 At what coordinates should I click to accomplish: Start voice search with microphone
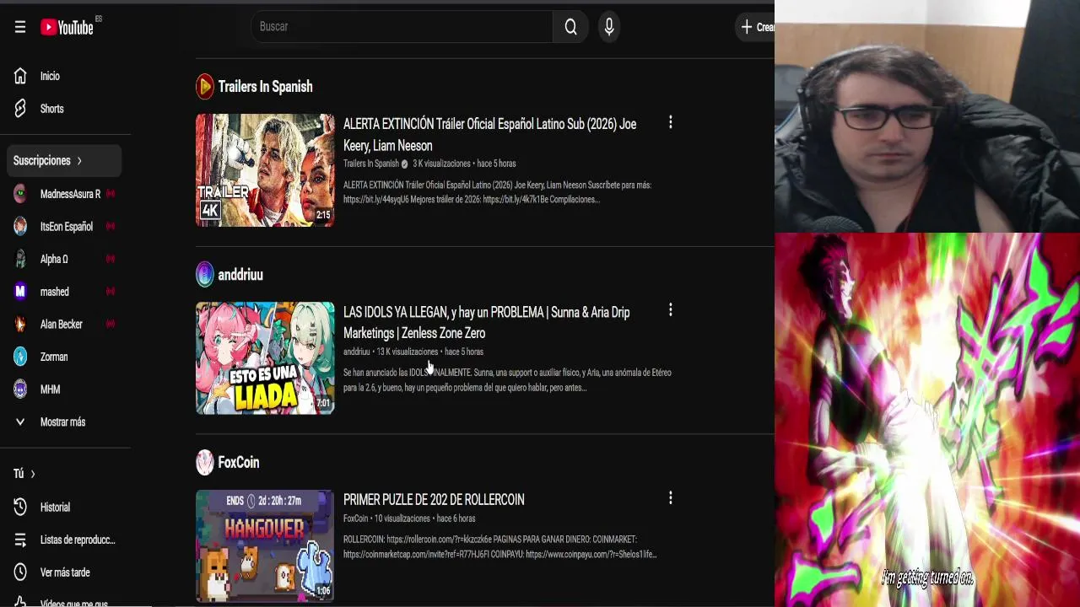click(x=609, y=27)
